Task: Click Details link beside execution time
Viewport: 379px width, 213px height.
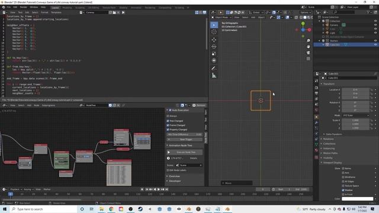Action: (x=194, y=158)
